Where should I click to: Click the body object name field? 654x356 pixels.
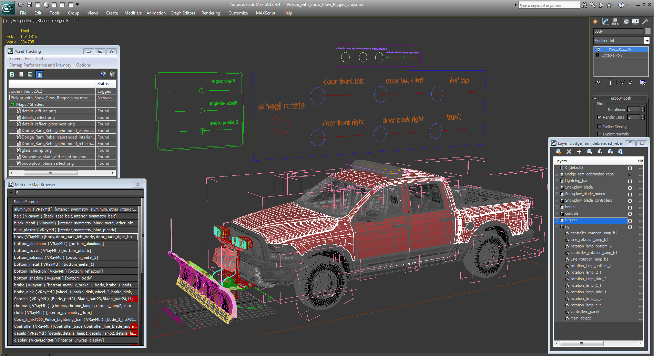click(x=619, y=31)
